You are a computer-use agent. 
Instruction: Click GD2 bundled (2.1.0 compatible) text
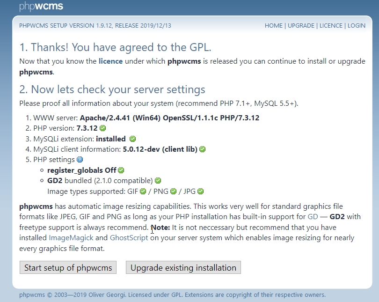(100, 181)
